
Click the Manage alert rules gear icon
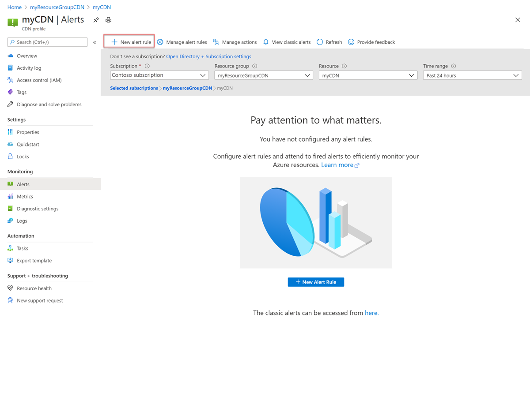pyautogui.click(x=160, y=42)
